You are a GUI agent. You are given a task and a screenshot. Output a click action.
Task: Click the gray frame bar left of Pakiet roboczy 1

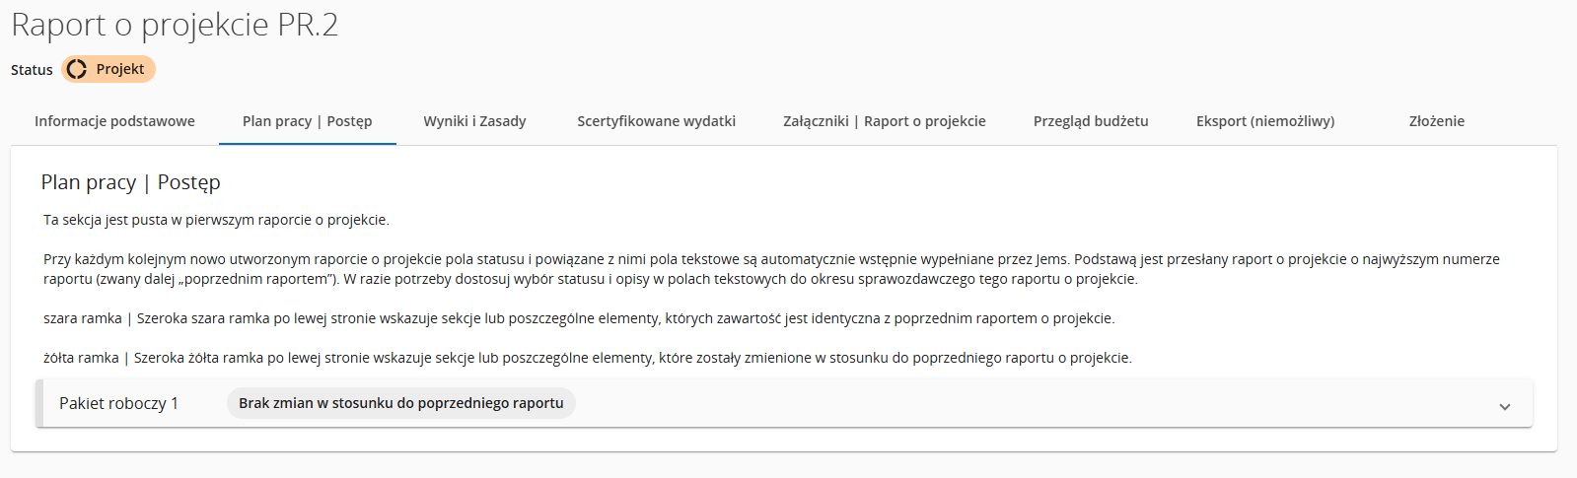pos(39,403)
